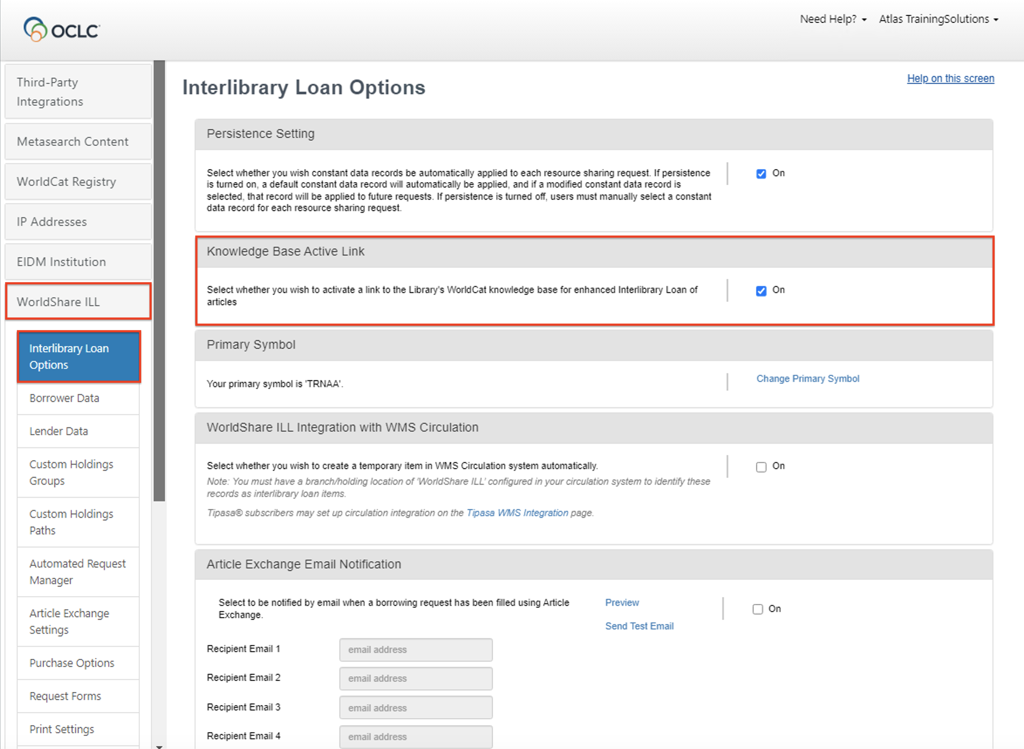This screenshot has height=749, width=1024.
Task: Click Help on this screen link
Action: [950, 78]
